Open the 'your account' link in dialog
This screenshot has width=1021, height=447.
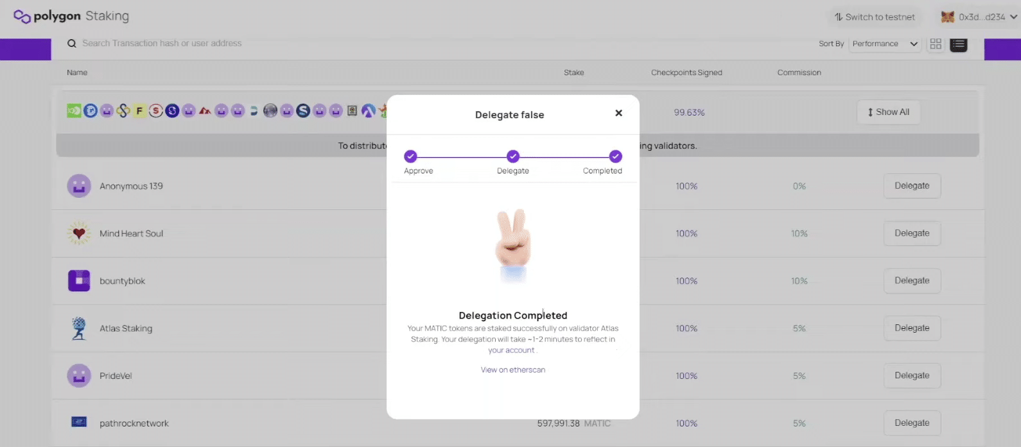511,351
